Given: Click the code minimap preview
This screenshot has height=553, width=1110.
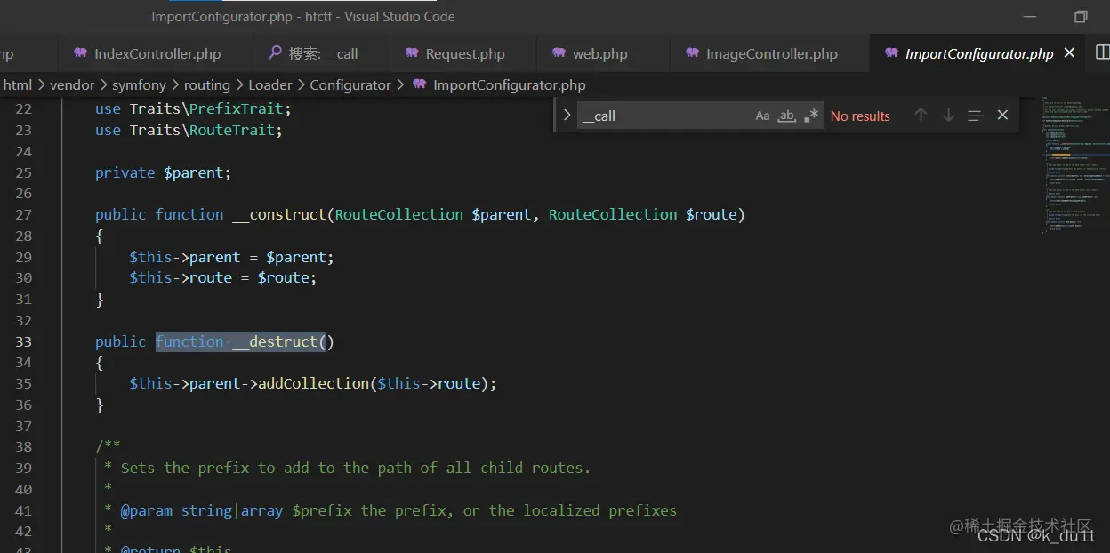Looking at the screenshot, I should pyautogui.click(x=1075, y=164).
